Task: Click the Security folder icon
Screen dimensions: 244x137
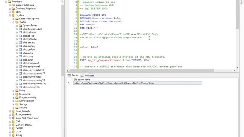Action: coord(17,108)
